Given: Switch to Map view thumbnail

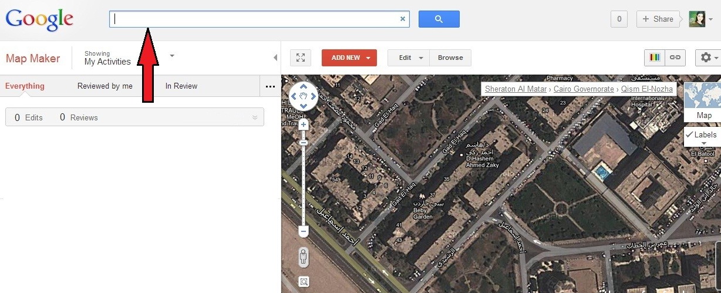Looking at the screenshot, I should (703, 102).
